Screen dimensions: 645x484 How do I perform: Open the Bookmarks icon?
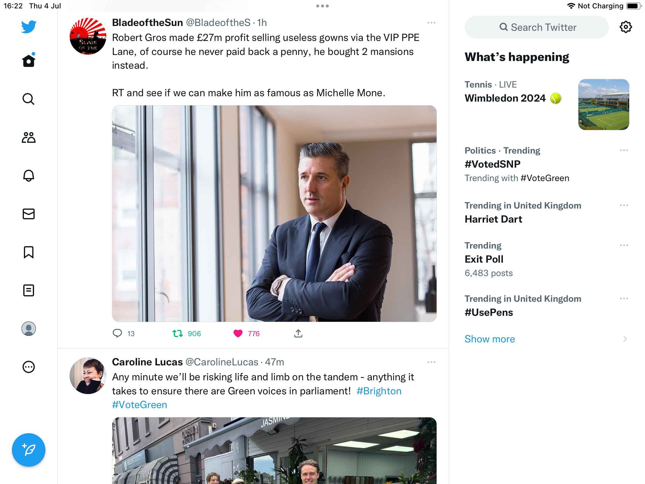tap(29, 252)
